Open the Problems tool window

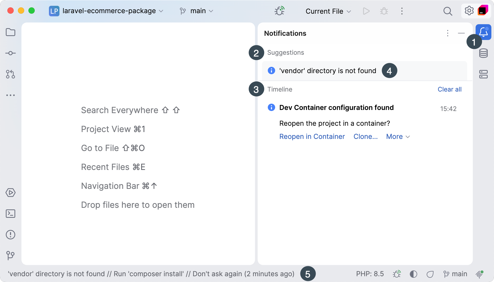tap(11, 235)
